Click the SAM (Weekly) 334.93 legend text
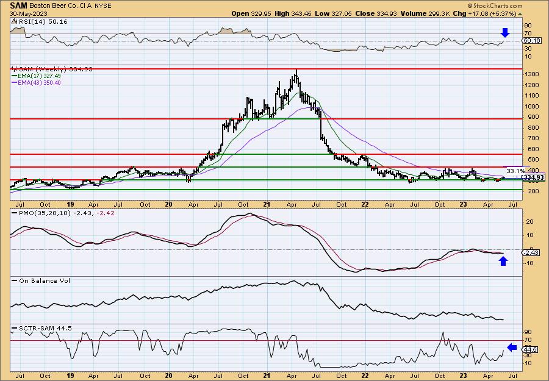 (x=55, y=69)
